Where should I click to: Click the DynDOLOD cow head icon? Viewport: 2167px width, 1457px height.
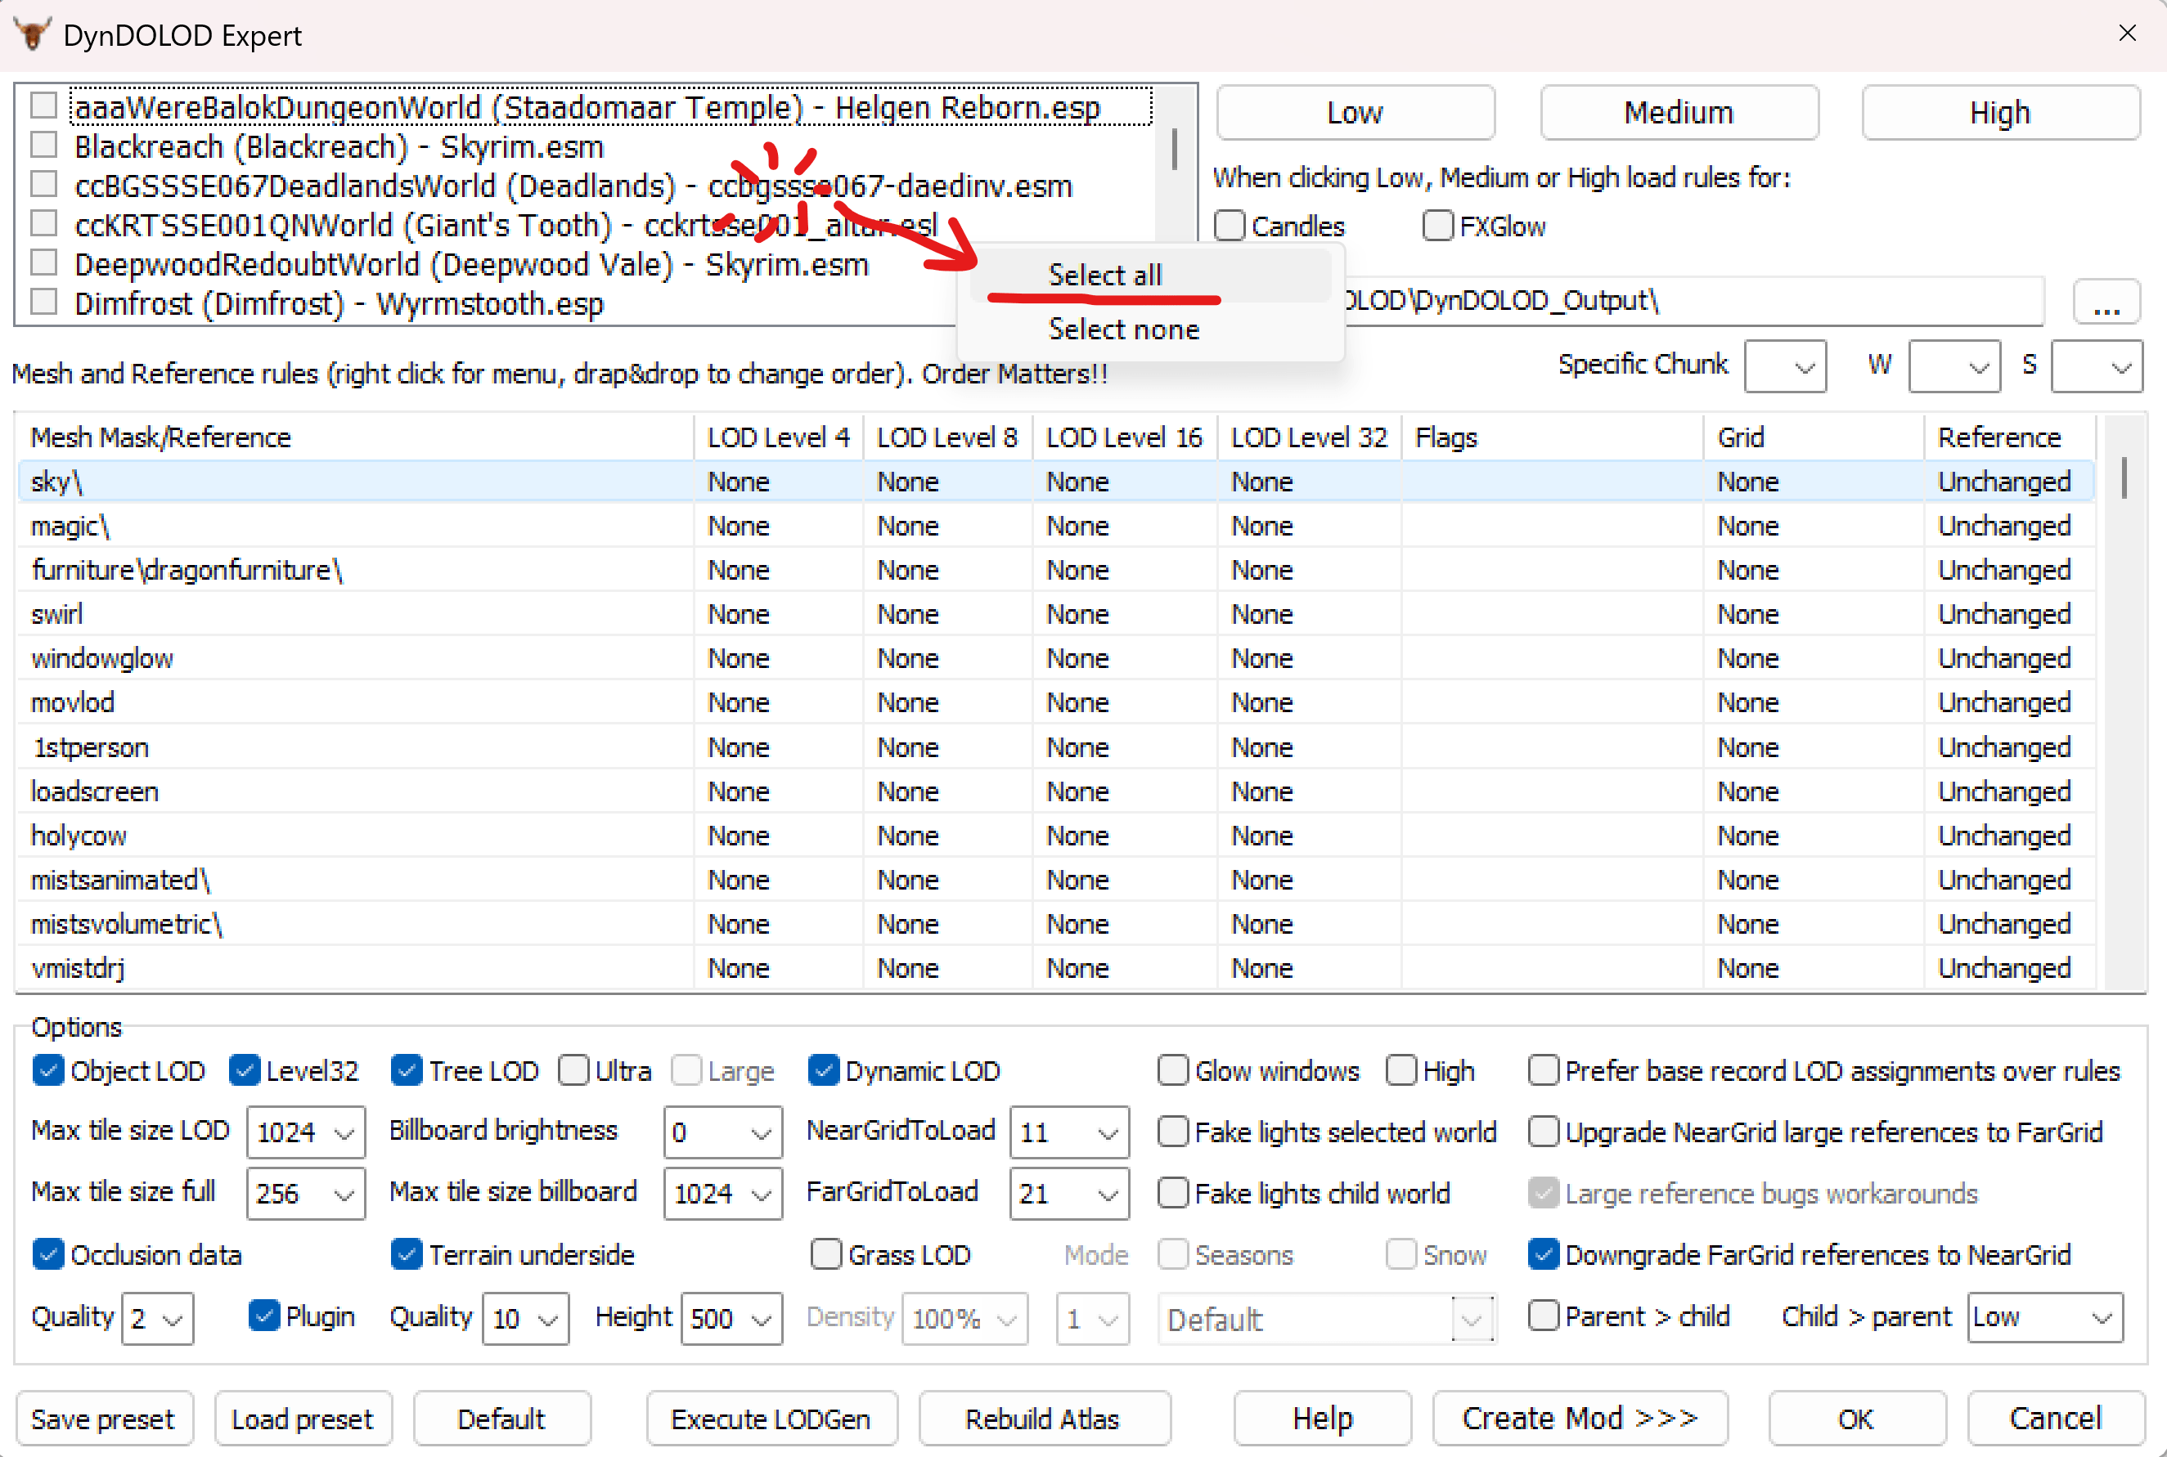(x=32, y=34)
